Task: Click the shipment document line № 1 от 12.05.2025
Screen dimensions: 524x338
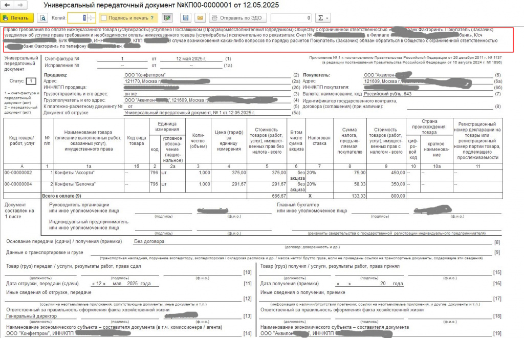Action: pyautogui.click(x=189, y=113)
